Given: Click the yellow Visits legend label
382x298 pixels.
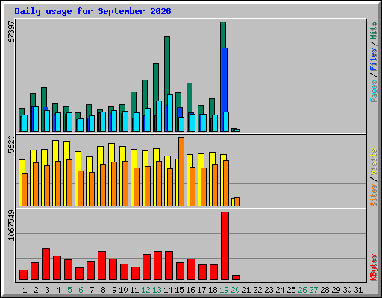Looking at the screenshot, I should pyautogui.click(x=374, y=162).
